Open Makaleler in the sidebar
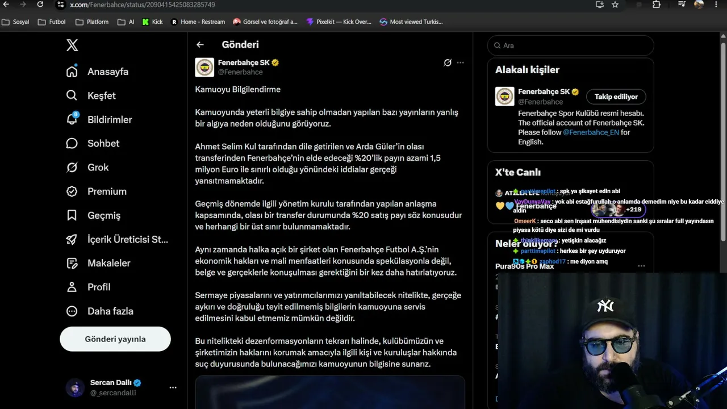727x409 pixels. [x=98, y=263]
